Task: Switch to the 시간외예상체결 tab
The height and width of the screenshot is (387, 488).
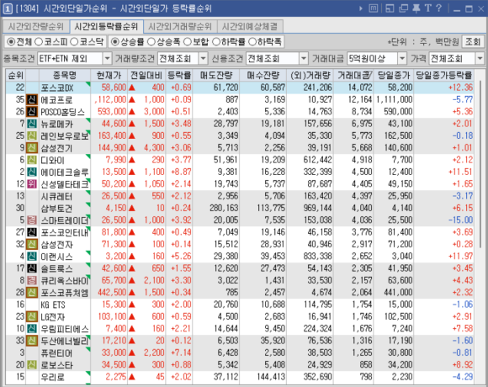Action: pyautogui.click(x=250, y=27)
